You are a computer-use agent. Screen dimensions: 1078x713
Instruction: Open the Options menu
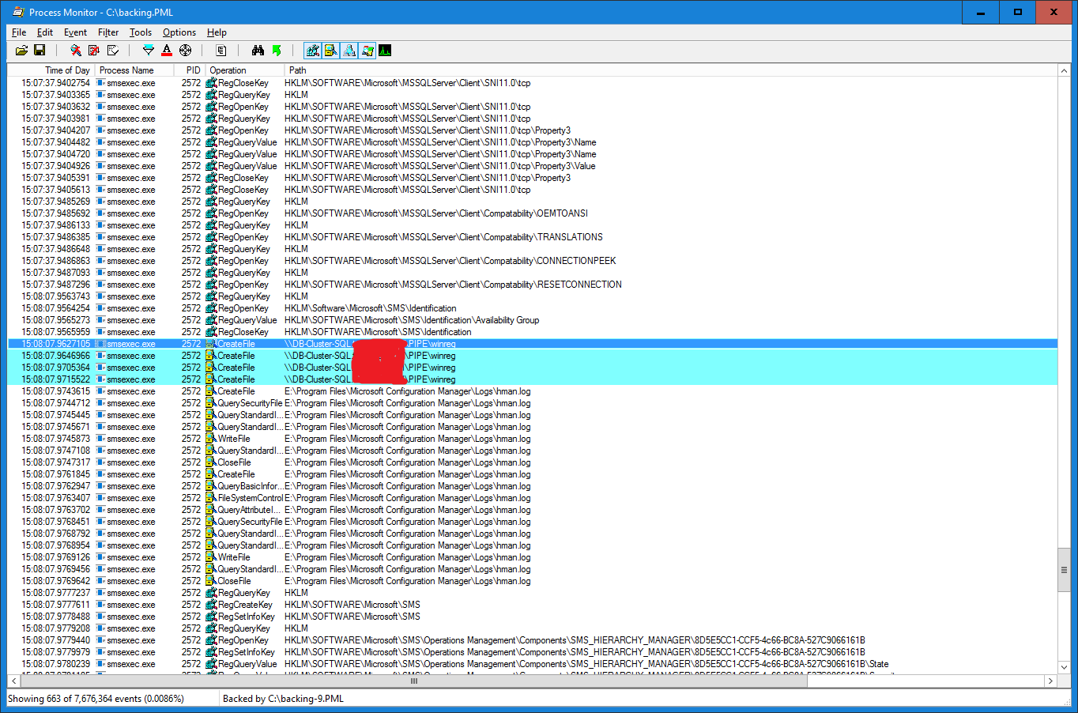click(x=179, y=32)
